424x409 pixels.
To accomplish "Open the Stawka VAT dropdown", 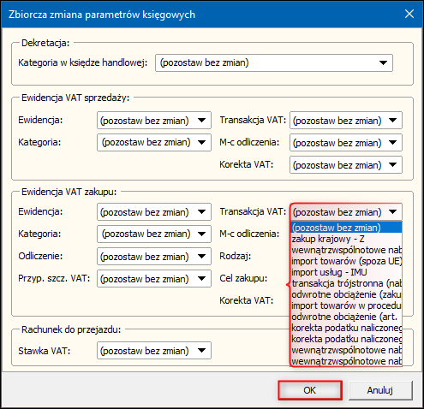I will (x=154, y=351).
